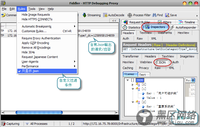Collapse the root JSON tree node
The height and width of the screenshot is (127, 200).
pyautogui.click(x=127, y=80)
